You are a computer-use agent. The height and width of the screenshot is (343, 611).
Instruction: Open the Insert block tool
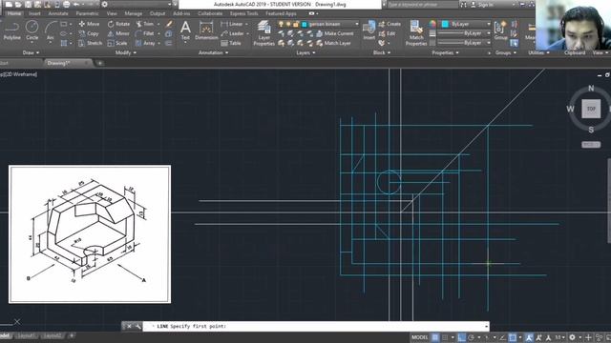(369, 30)
